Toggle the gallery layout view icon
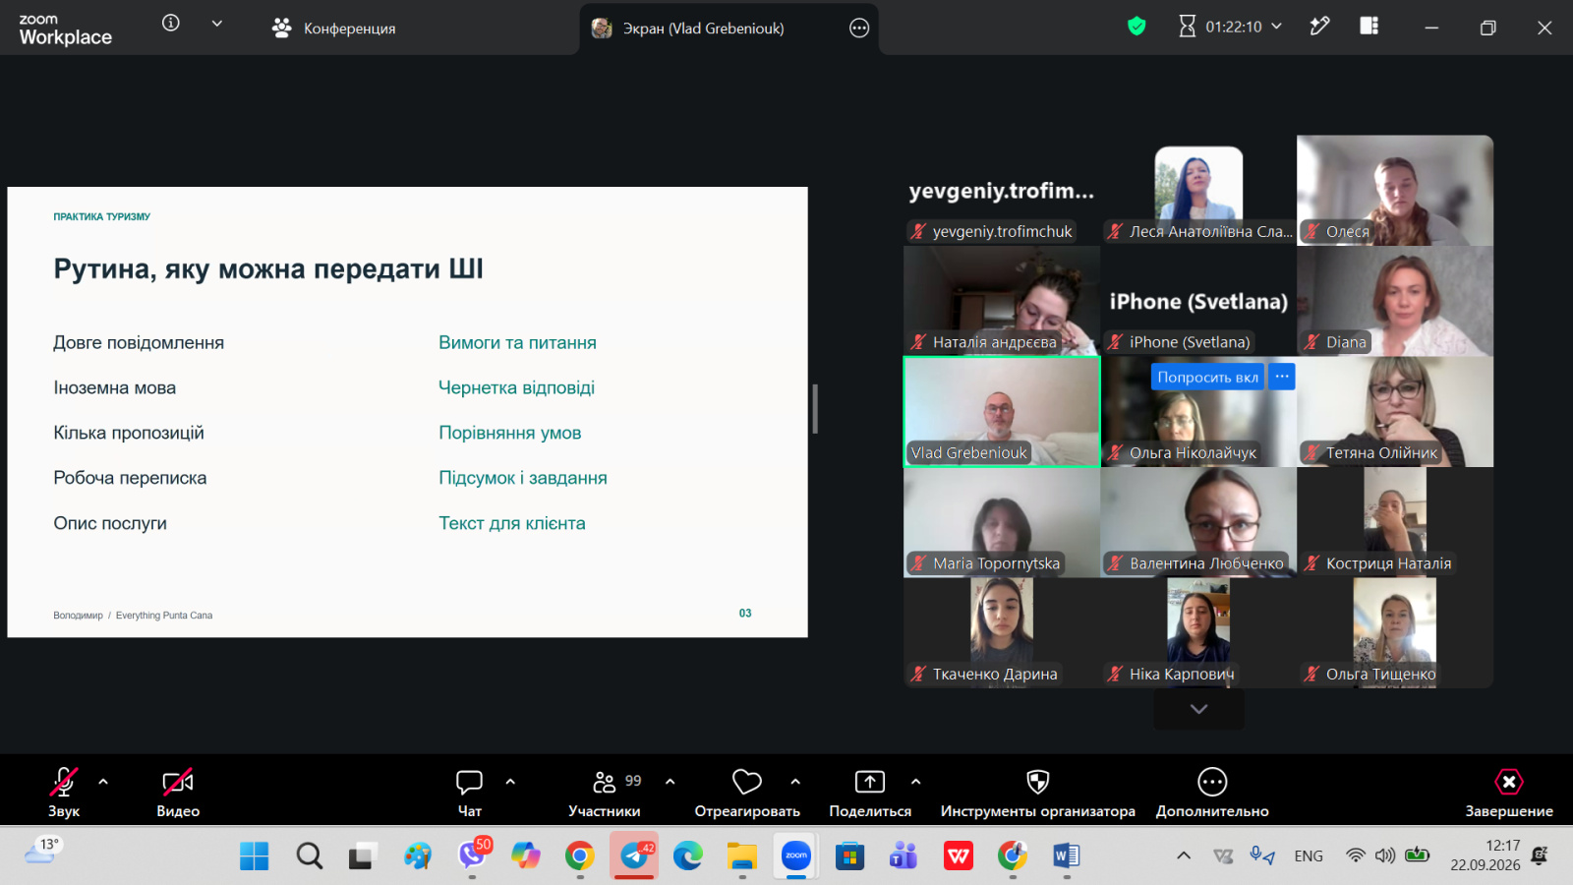This screenshot has width=1573, height=885. [1369, 27]
